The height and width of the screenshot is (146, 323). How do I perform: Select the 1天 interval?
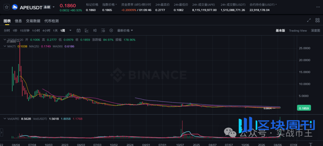pyautogui.click(x=55, y=31)
